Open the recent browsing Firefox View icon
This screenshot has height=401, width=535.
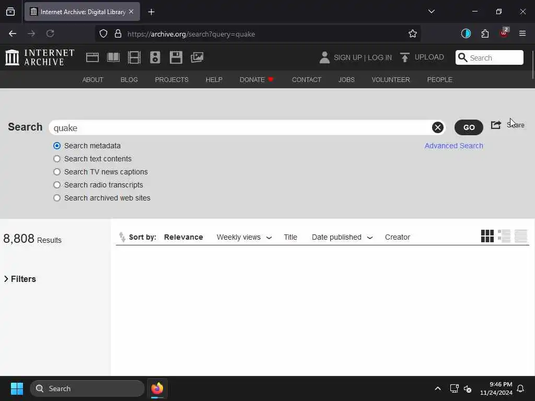(10, 12)
